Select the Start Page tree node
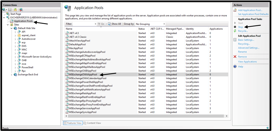The height and width of the screenshot is (131, 272). pyautogui.click(x=16, y=14)
